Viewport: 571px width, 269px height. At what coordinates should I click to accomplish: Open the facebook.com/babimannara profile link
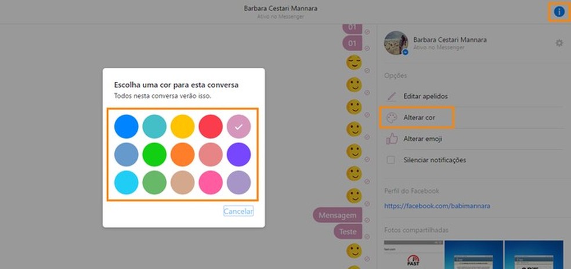coord(437,206)
